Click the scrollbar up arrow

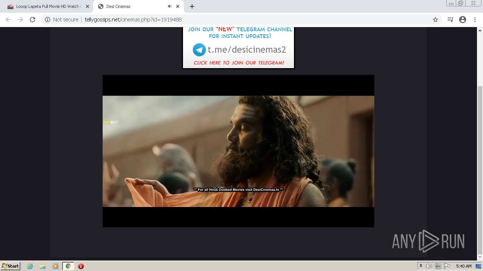tap(480, 30)
